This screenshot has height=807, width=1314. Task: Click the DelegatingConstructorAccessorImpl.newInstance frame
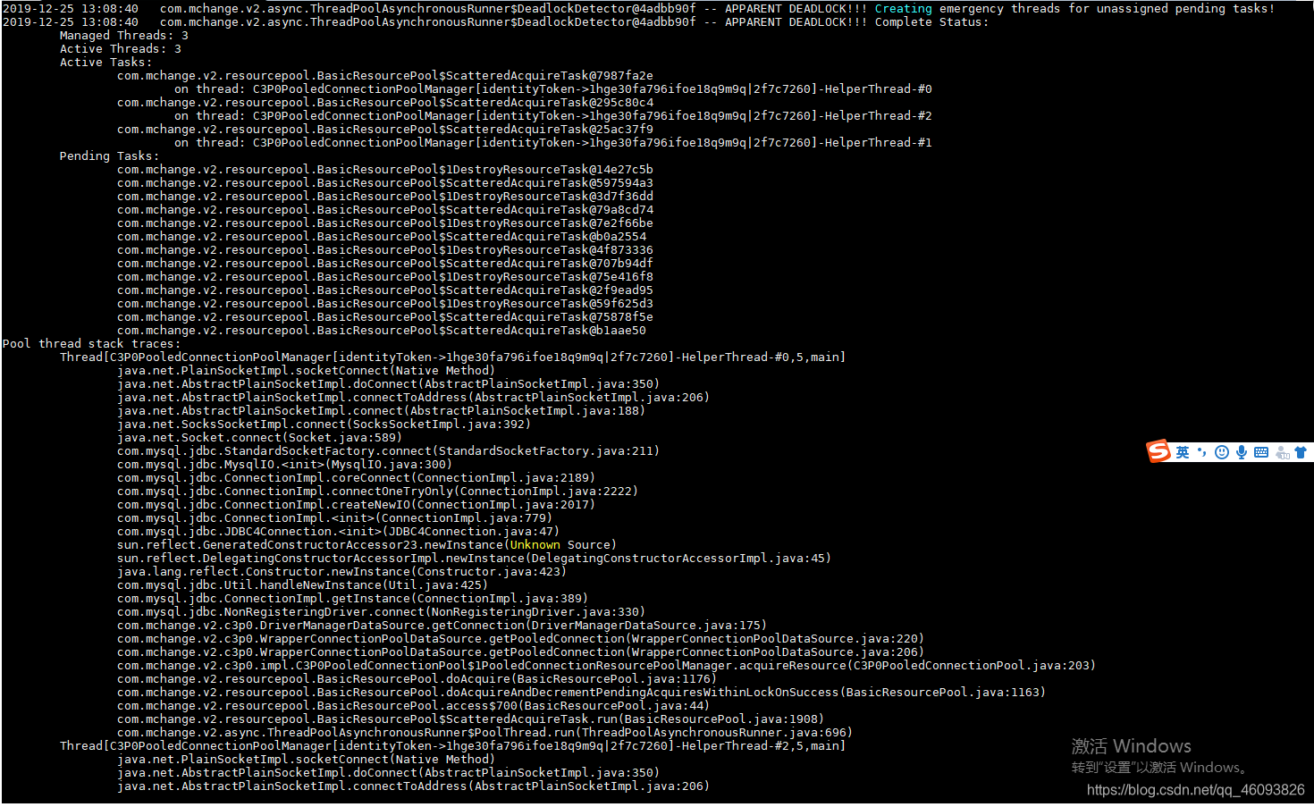pyautogui.click(x=474, y=559)
